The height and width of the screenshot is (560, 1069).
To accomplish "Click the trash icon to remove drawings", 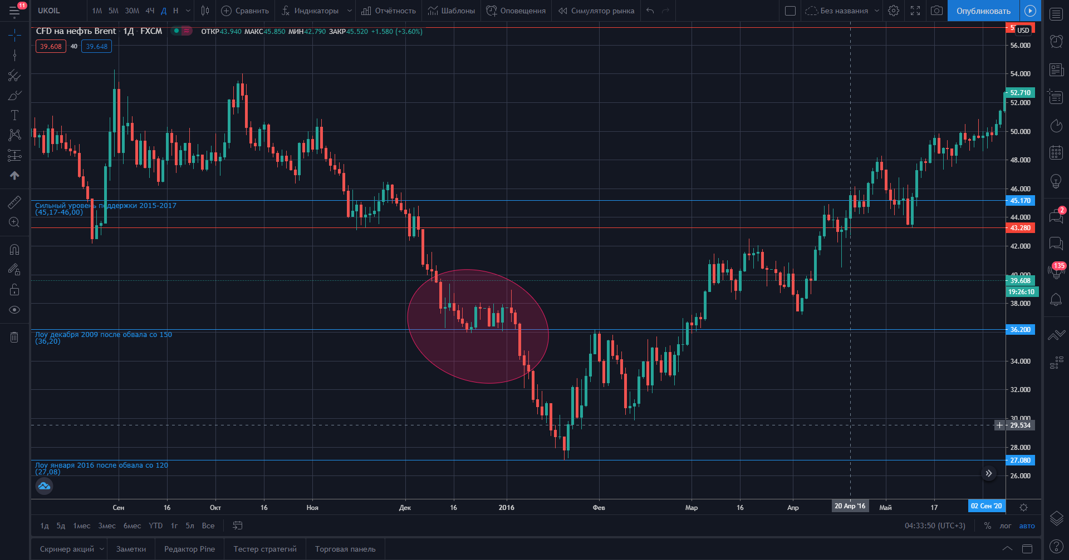I will tap(14, 337).
